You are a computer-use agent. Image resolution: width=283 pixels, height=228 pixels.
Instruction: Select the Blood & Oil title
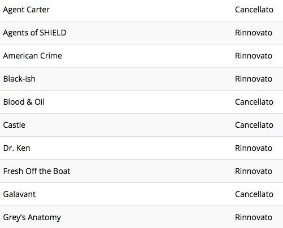24,102
